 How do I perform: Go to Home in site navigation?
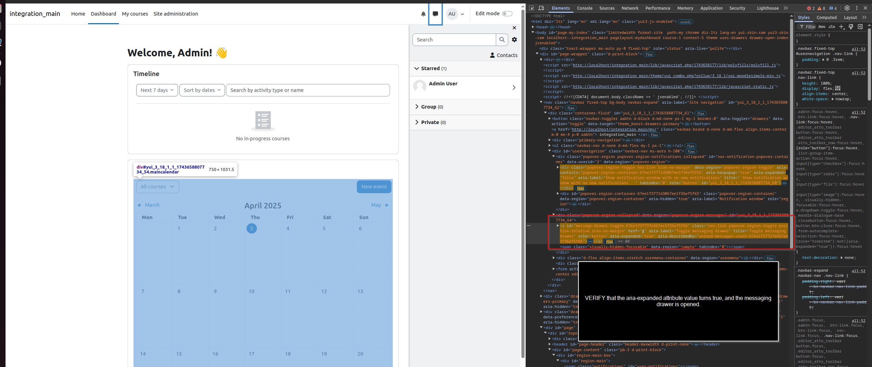(x=78, y=14)
